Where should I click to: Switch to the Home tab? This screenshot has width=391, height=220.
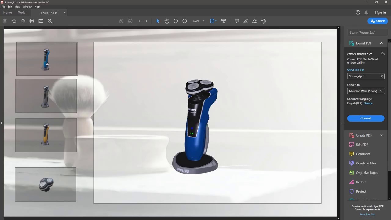[7, 13]
